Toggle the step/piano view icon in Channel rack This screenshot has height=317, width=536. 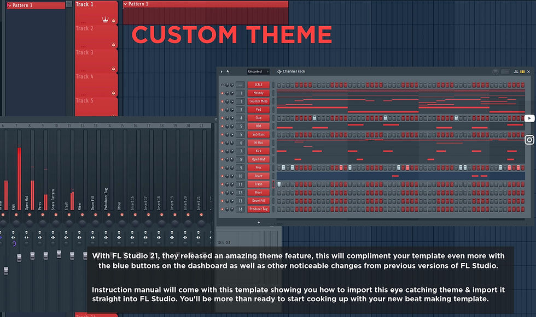point(522,71)
